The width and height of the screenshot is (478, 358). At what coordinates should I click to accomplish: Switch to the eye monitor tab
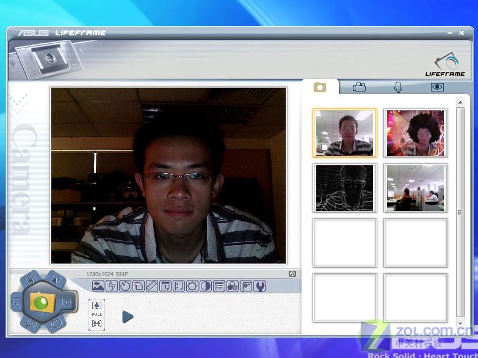[437, 87]
